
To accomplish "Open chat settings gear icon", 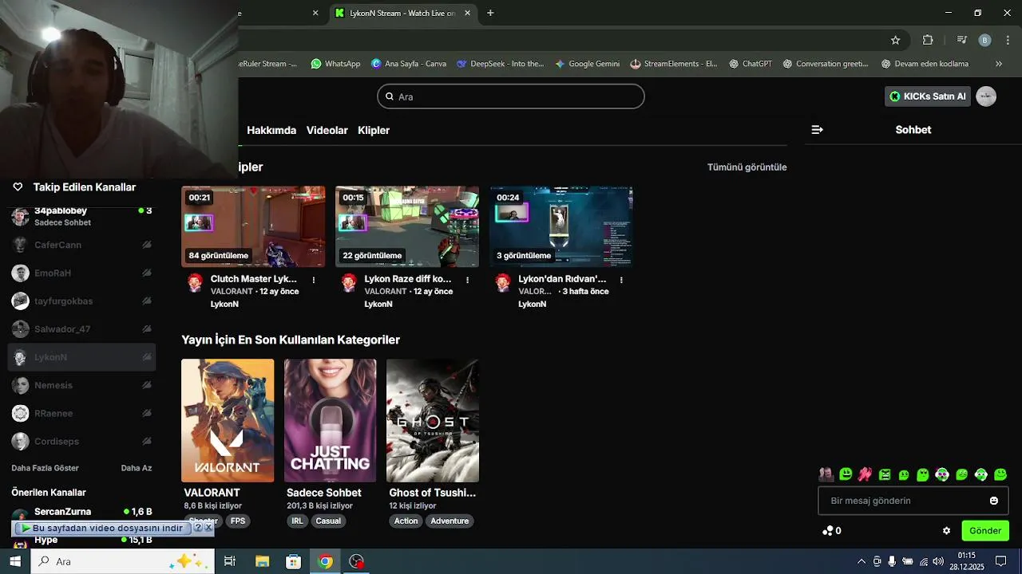I will coord(947,531).
